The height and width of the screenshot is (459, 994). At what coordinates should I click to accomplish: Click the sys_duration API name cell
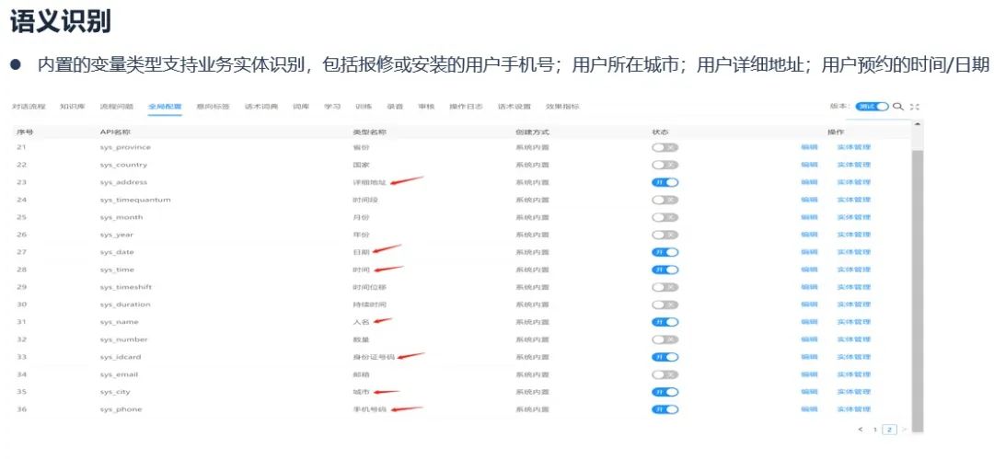(125, 304)
